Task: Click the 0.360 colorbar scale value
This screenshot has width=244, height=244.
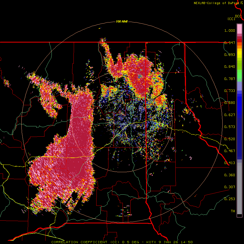Action: coord(230,175)
